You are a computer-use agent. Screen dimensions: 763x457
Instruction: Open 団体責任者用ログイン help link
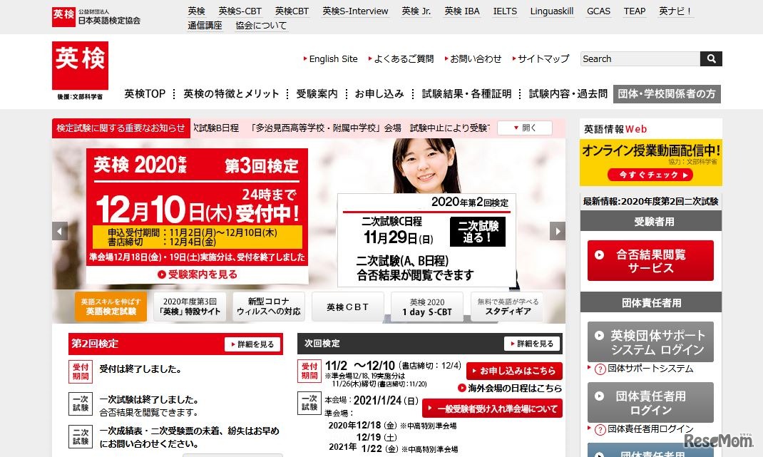pyautogui.click(x=650, y=429)
